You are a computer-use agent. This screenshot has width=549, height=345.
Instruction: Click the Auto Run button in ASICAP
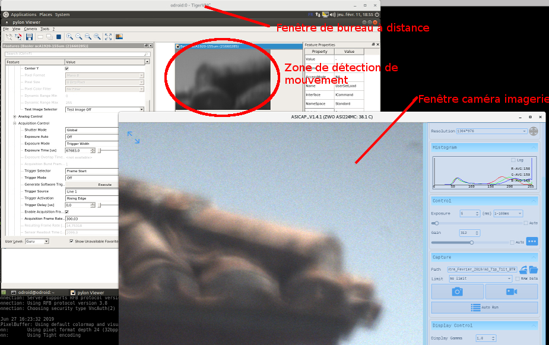coord(484,308)
